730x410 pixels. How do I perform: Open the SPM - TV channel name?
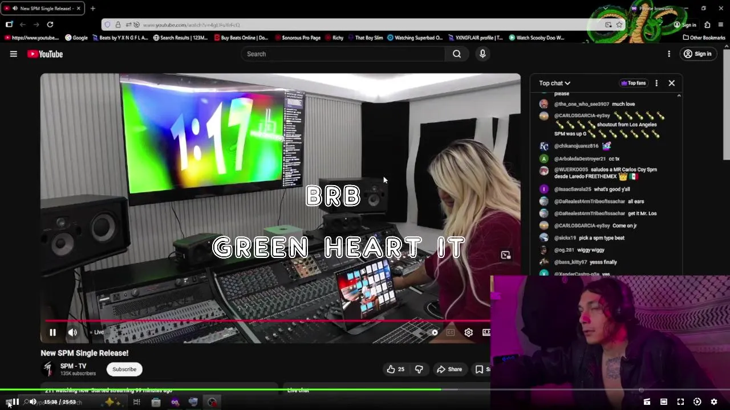[x=73, y=366]
